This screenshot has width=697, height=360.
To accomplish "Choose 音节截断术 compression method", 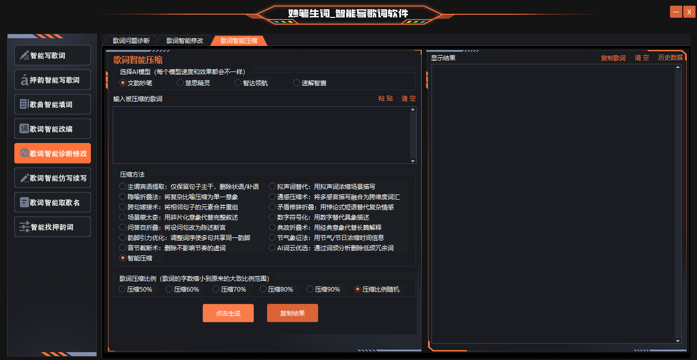I will (x=172, y=248).
